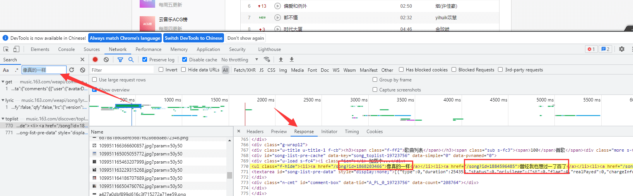Screen dimensions: 633x196
Task: Open network conditions wifi icon
Action: tap(267, 59)
